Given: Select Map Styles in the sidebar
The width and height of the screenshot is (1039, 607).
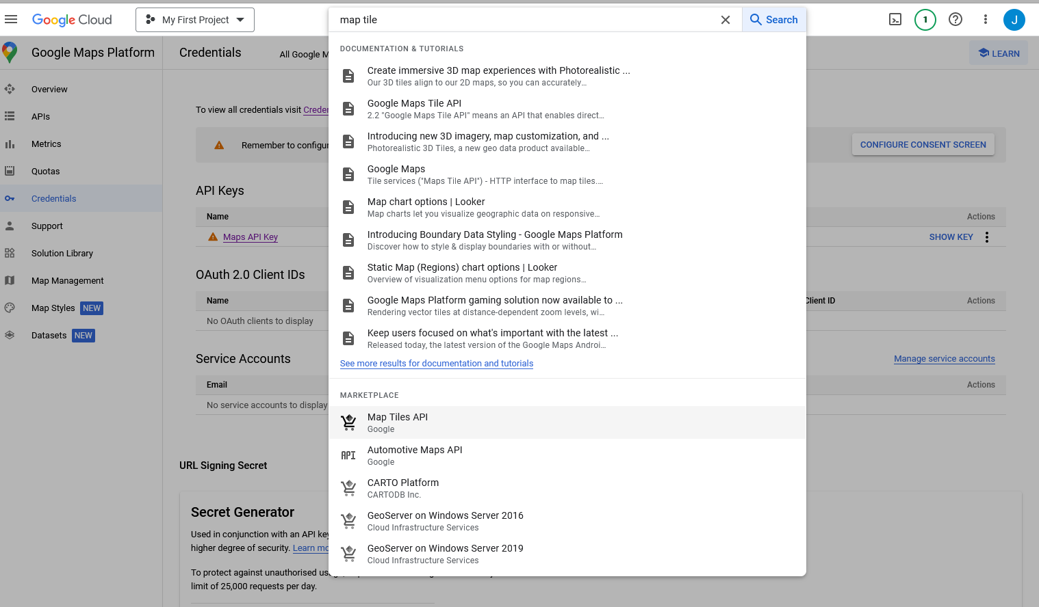Looking at the screenshot, I should 53,308.
